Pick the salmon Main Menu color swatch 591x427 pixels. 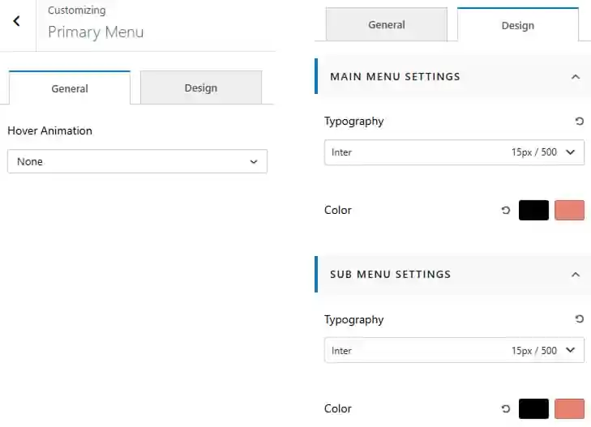pos(569,210)
